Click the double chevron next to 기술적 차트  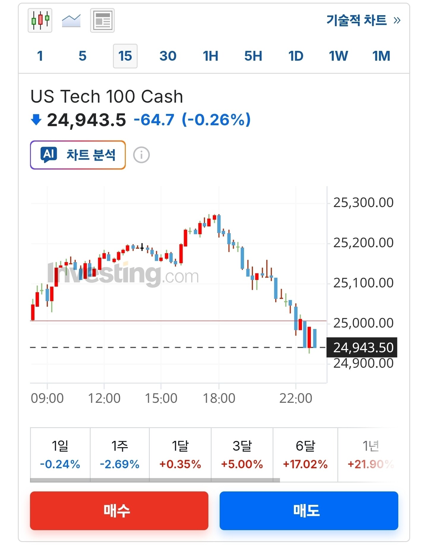tap(397, 20)
